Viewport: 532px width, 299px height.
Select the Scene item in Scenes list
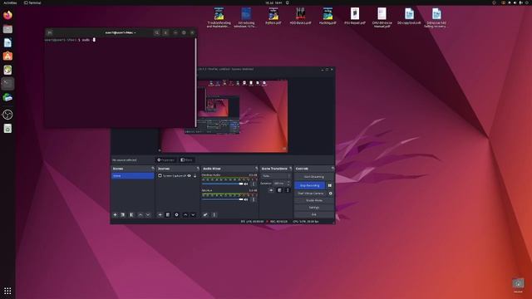pos(133,176)
